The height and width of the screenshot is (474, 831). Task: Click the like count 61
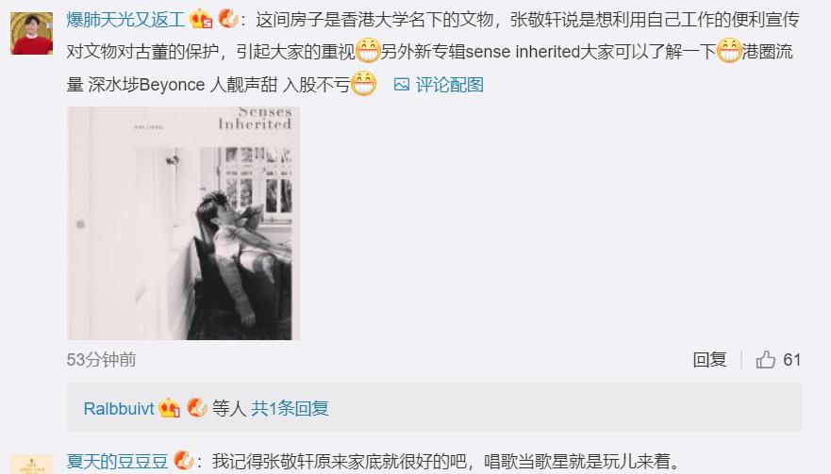[791, 360]
